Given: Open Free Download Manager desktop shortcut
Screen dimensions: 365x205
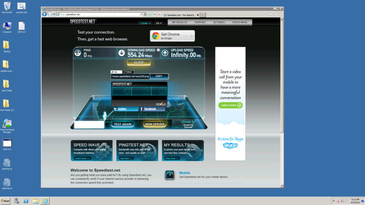Looking at the screenshot, I should (x=7, y=124).
